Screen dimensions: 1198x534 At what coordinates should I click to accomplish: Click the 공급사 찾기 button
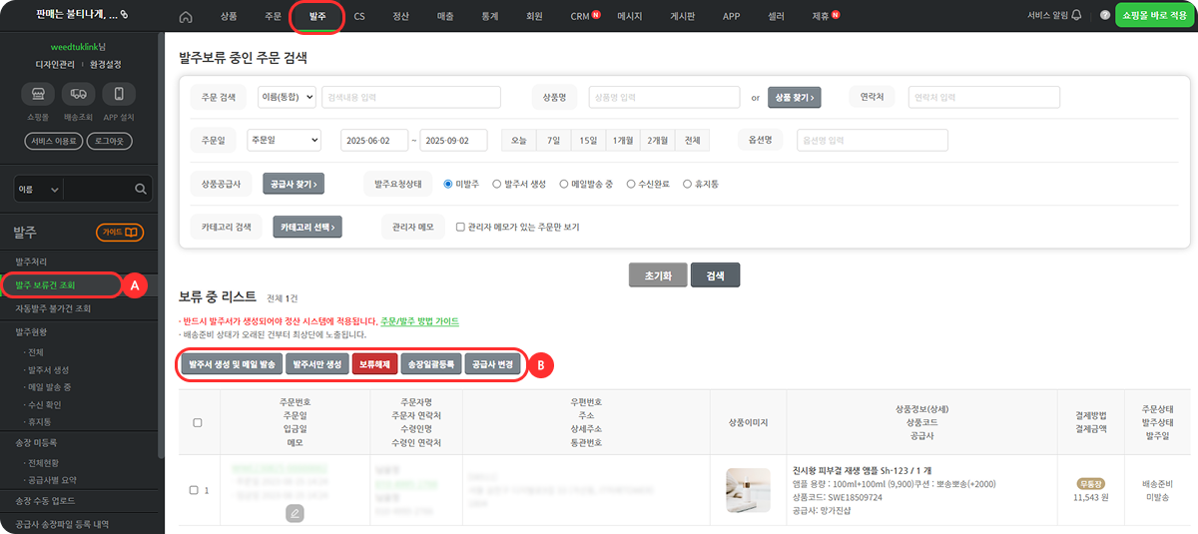click(295, 185)
